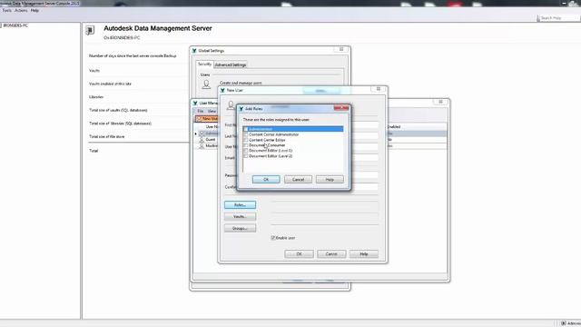This screenshot has height=327, width=581.
Task: Click 'Total size of file store' label
Action: tap(107, 136)
